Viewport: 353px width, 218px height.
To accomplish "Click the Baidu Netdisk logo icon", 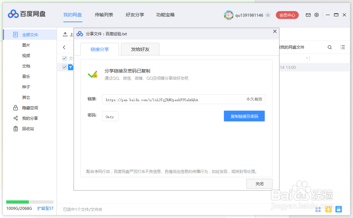I will (13, 14).
